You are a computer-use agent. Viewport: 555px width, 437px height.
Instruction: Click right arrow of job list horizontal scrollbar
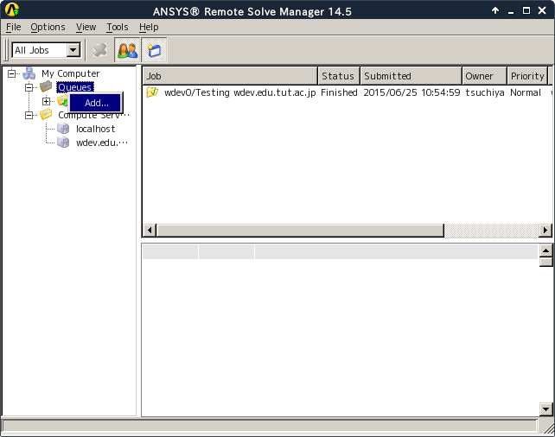pos(545,230)
